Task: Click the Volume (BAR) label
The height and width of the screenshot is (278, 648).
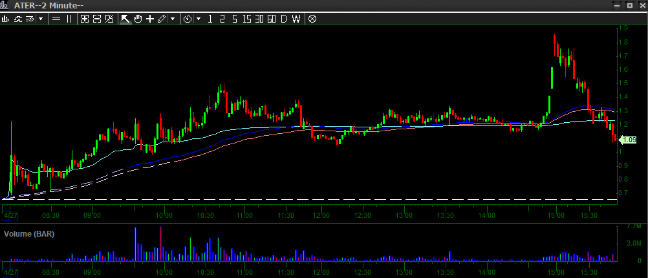Action: pos(29,234)
